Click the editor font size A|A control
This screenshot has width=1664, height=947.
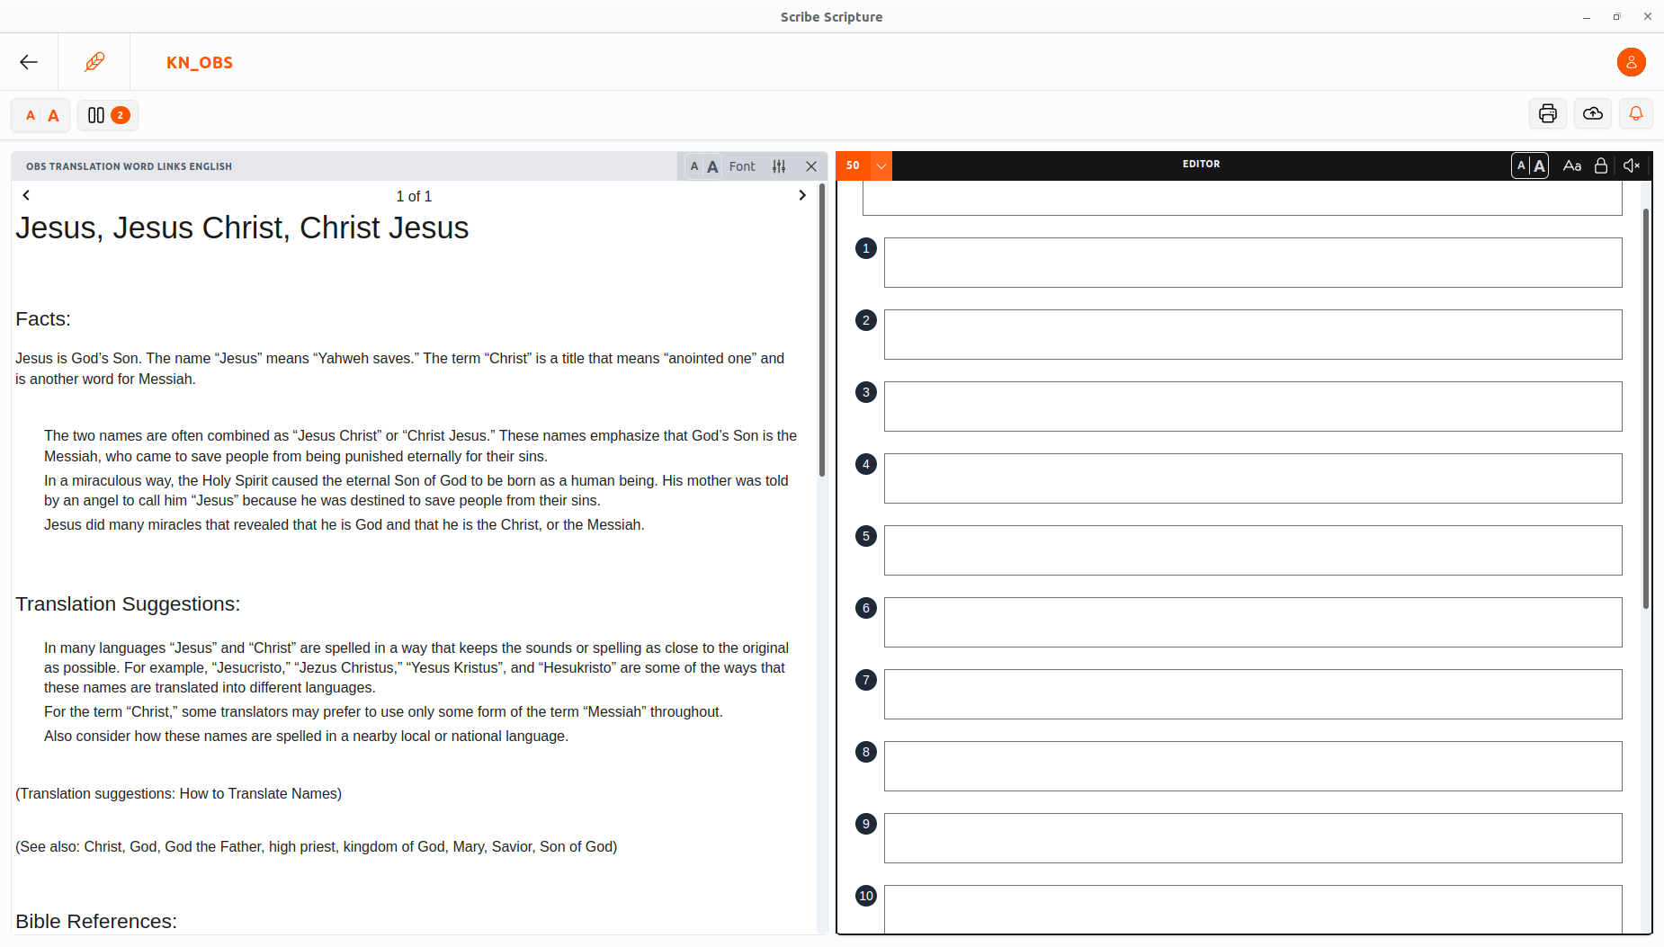(x=1529, y=165)
